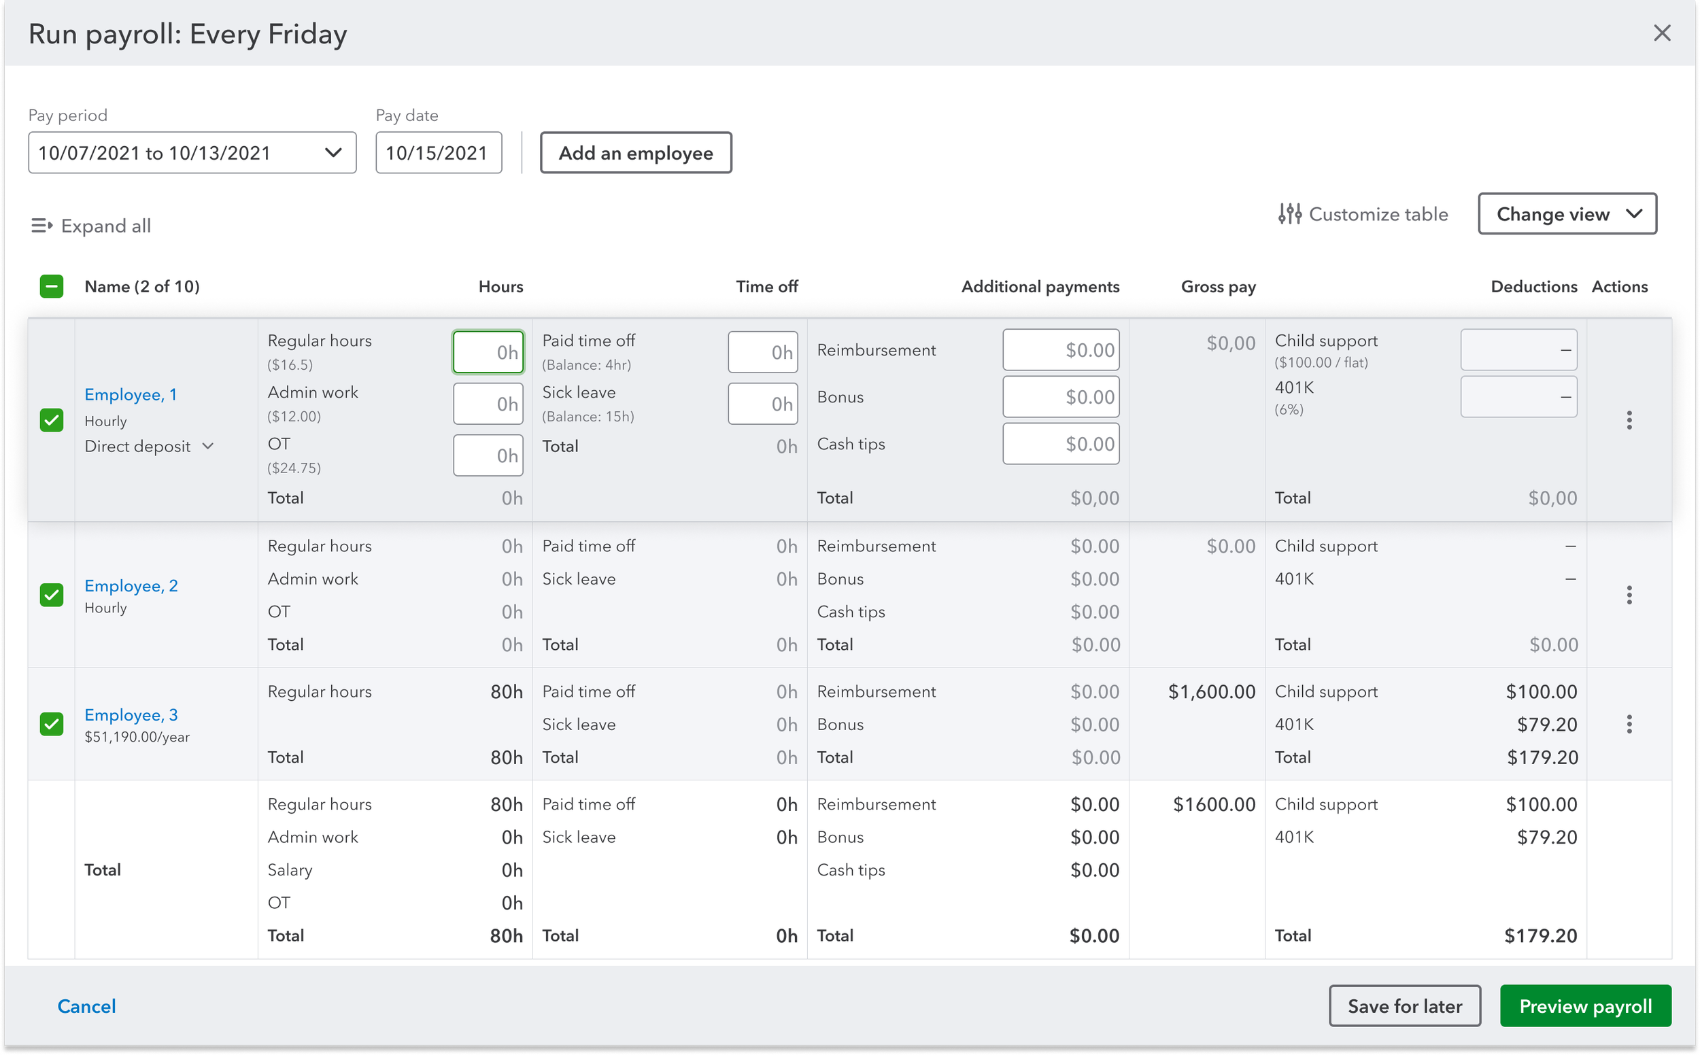Click Save for later button

pos(1404,1006)
